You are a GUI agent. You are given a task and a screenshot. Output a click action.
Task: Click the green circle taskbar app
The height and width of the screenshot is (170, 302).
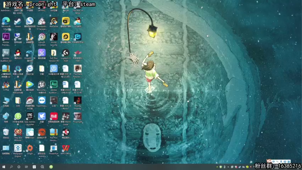point(51,167)
